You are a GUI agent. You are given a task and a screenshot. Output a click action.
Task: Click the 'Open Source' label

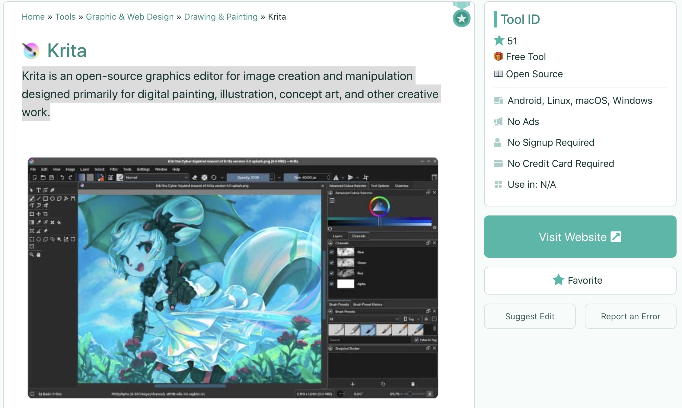point(534,74)
